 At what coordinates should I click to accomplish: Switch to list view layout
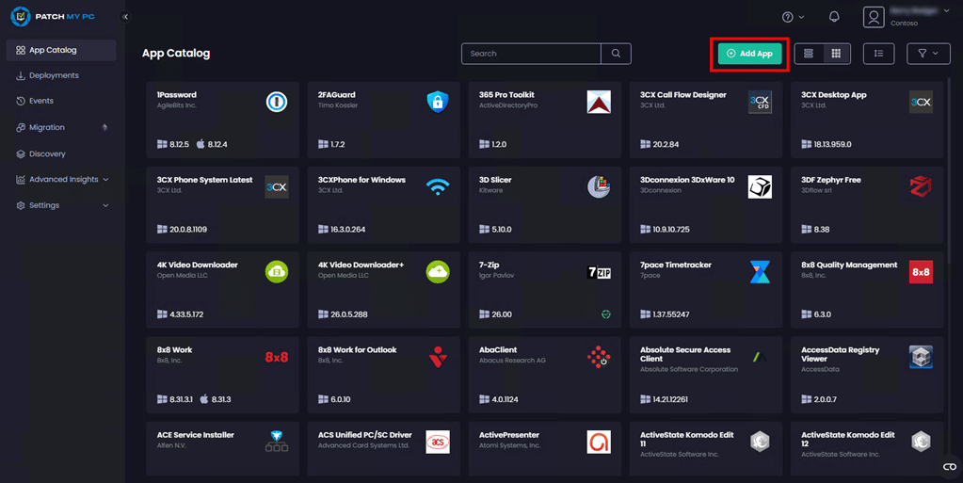point(809,54)
